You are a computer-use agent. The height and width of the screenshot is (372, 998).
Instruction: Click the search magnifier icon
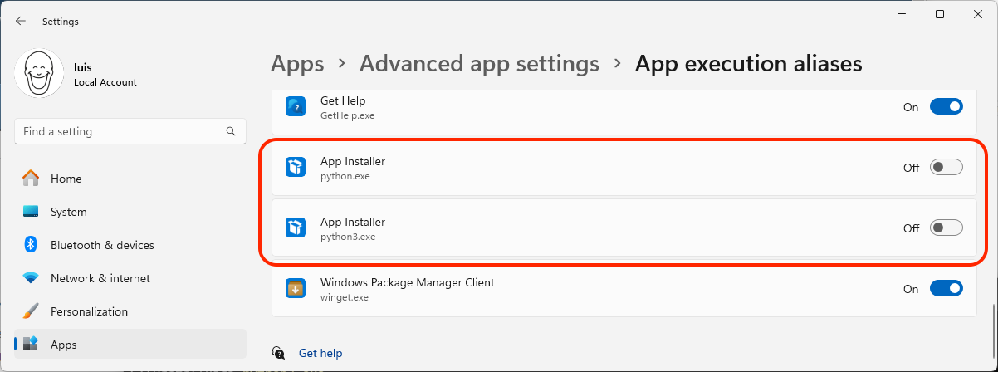[x=231, y=131]
